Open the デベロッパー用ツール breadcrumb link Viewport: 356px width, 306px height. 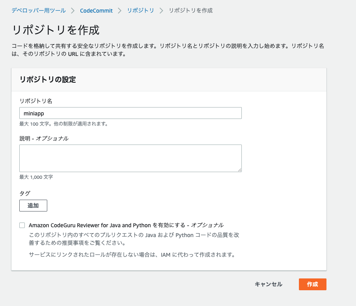point(38,11)
